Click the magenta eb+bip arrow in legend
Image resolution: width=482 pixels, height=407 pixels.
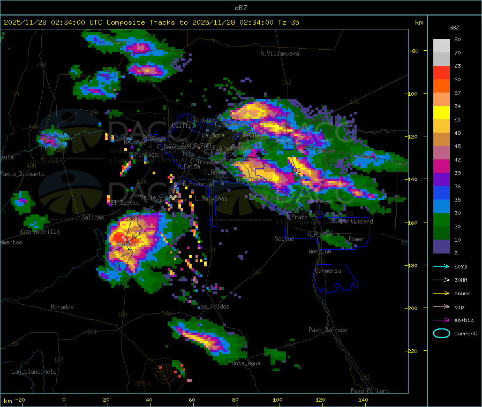(x=441, y=320)
